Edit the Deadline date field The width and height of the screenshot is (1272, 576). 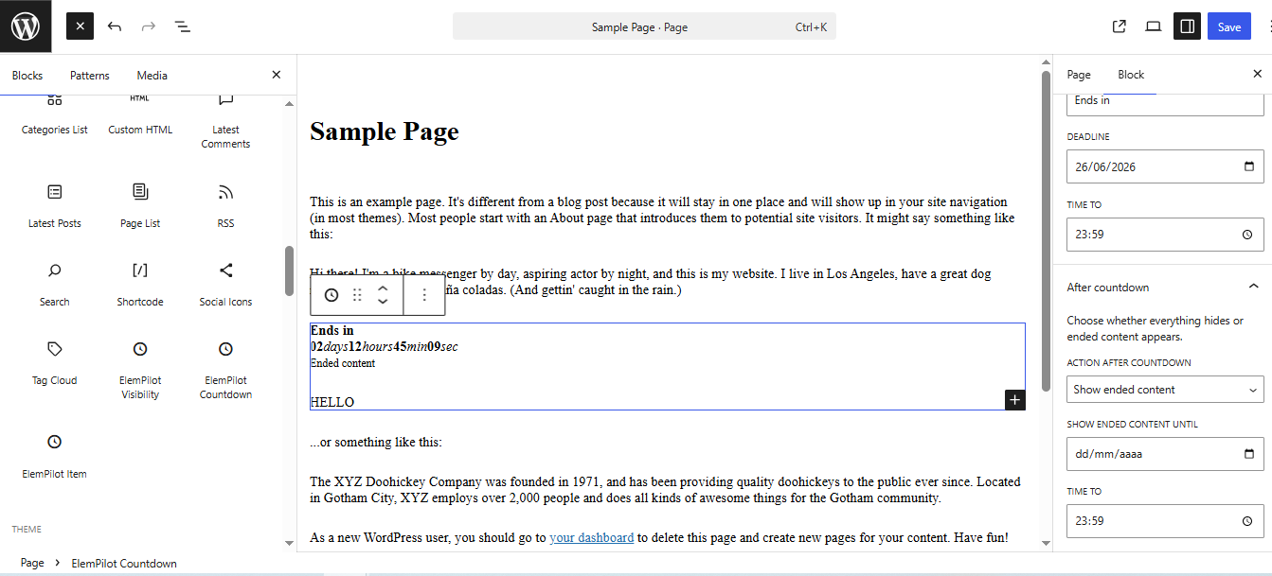click(x=1165, y=166)
